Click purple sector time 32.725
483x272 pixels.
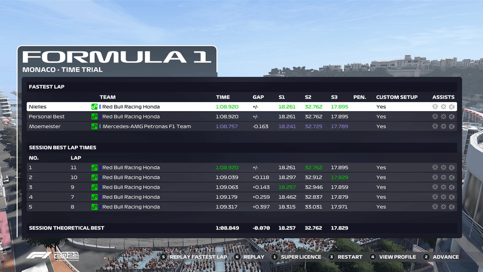tap(313, 126)
